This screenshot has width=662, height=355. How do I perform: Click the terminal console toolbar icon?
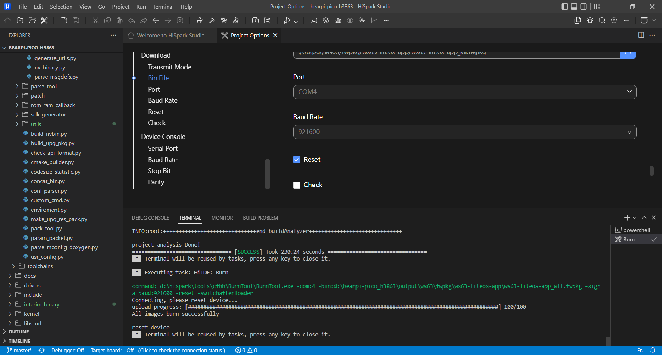314,21
